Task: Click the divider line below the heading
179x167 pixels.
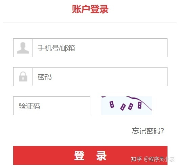Action: [x=89, y=22]
